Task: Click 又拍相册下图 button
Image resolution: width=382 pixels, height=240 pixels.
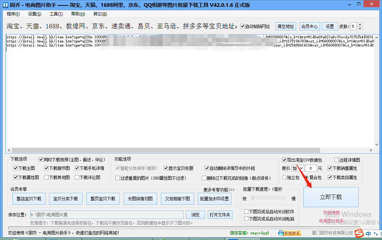Action: pyautogui.click(x=178, y=199)
